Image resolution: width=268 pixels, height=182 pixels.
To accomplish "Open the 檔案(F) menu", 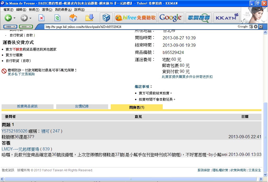I will pos(8,10).
